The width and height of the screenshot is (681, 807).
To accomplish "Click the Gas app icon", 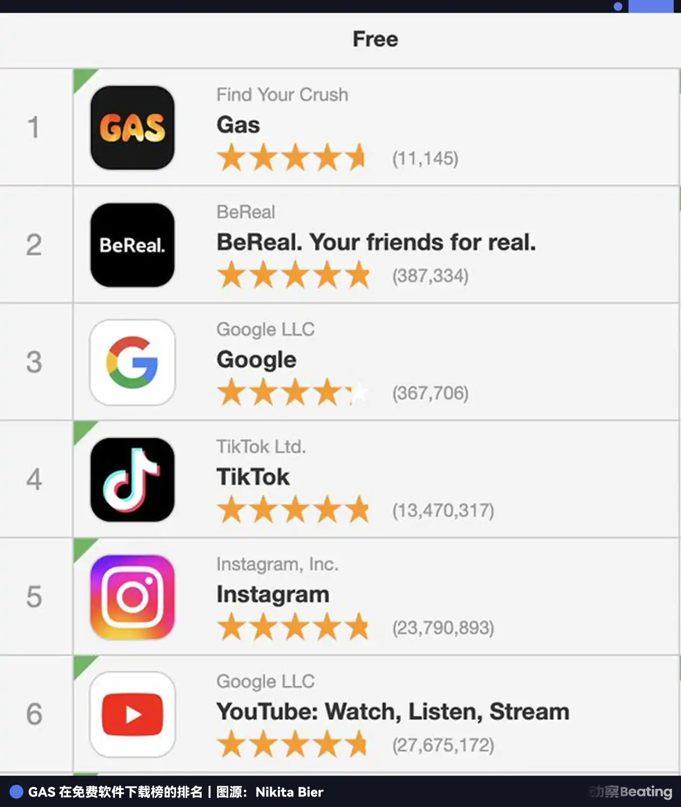I will (132, 128).
